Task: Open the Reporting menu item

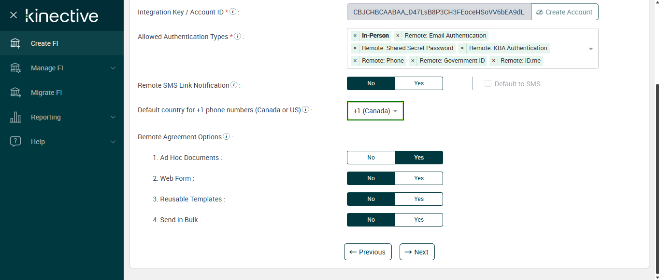Action: coord(46,117)
